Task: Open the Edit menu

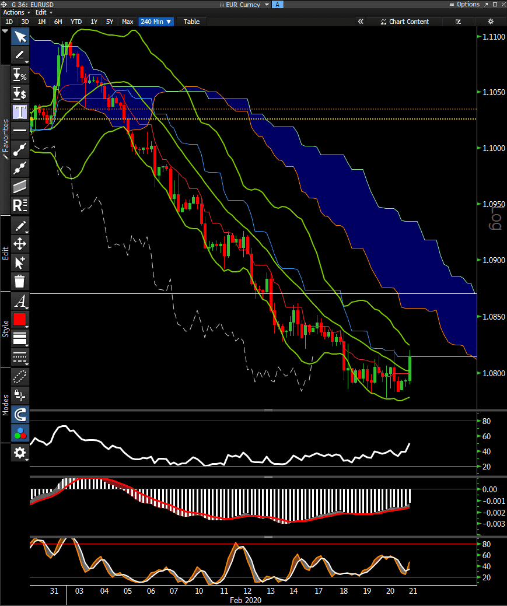Action: [43, 12]
